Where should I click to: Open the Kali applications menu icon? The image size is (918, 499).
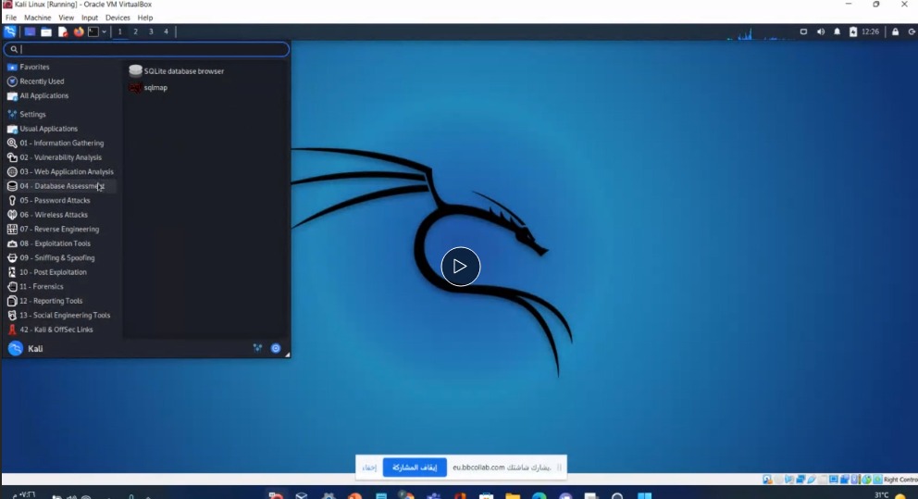point(10,31)
